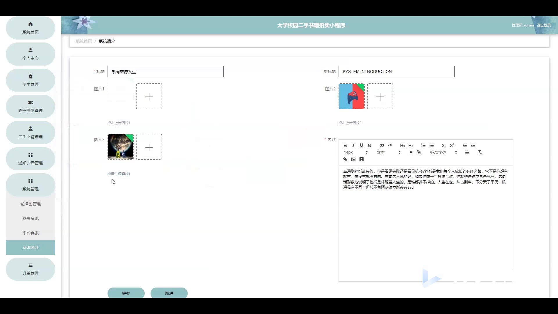Click the clear formatting icon
The height and width of the screenshot is (314, 558).
click(480, 152)
